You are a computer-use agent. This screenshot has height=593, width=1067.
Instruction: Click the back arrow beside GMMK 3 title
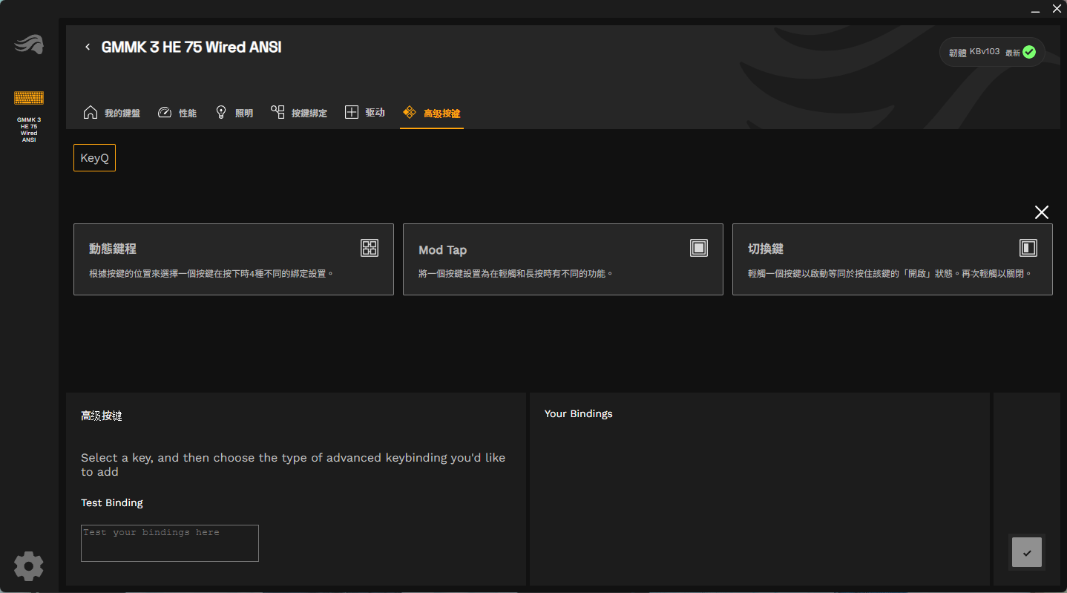tap(88, 47)
